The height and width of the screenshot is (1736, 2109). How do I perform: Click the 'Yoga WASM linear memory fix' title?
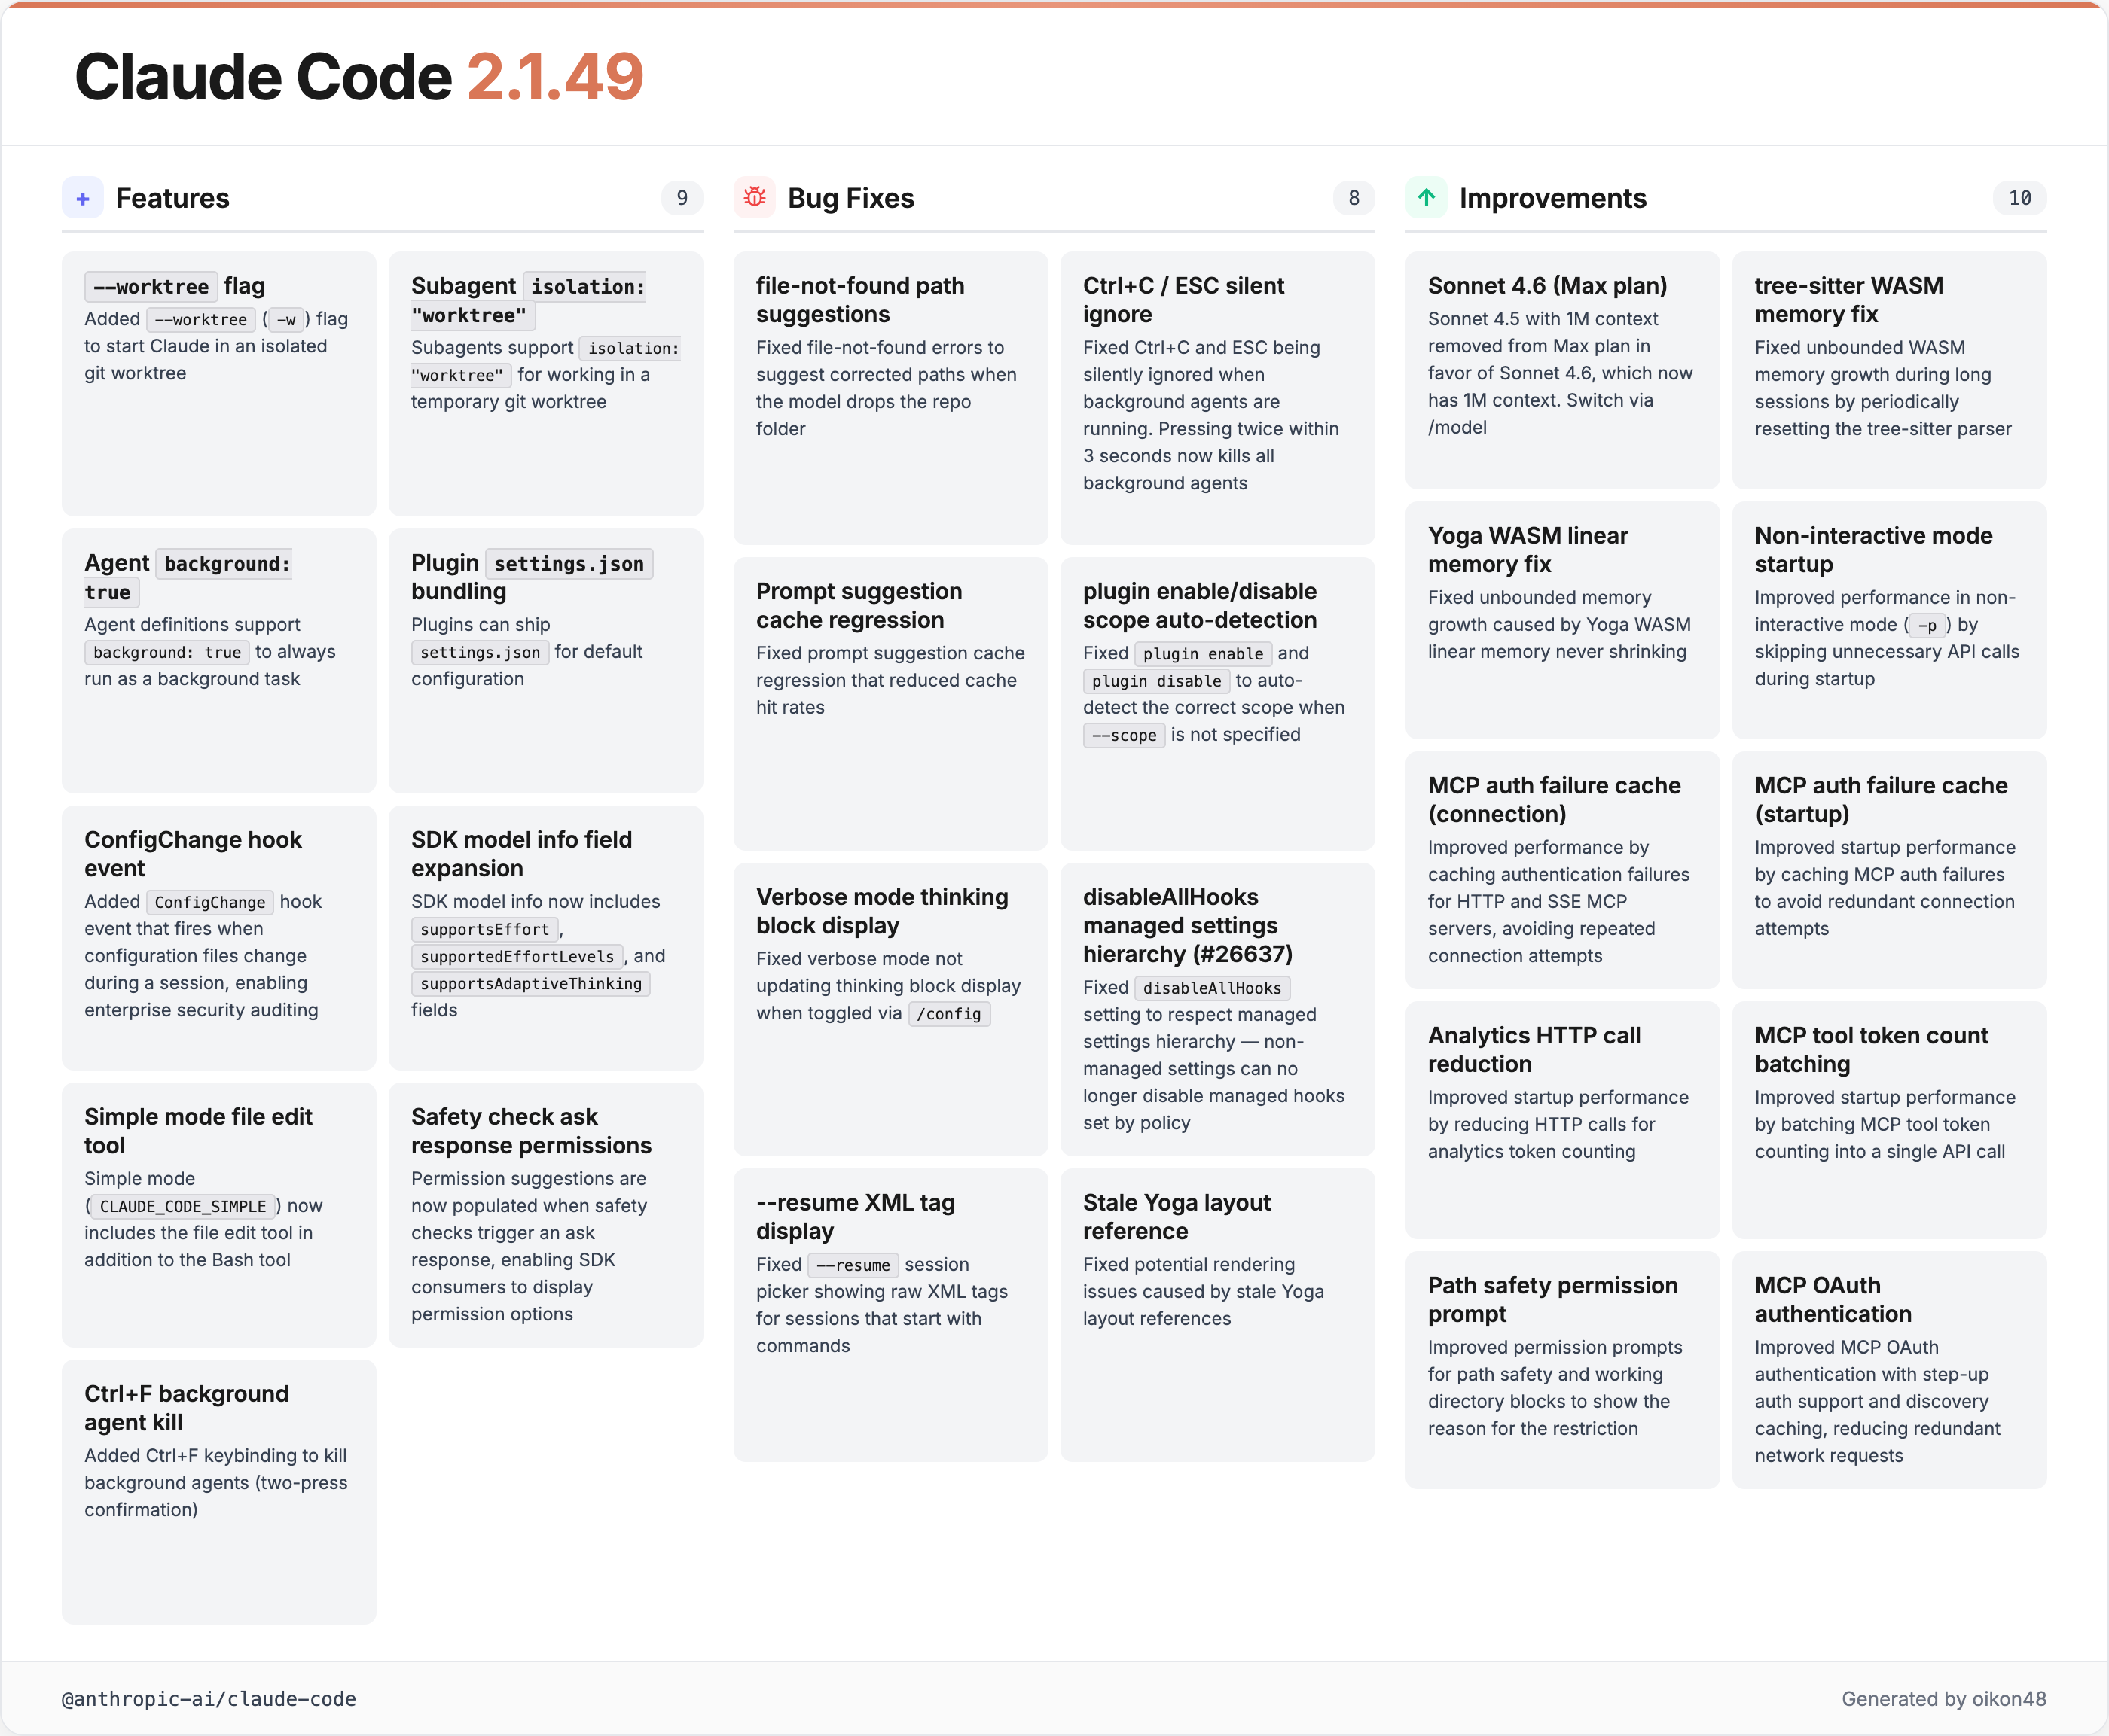click(x=1528, y=550)
